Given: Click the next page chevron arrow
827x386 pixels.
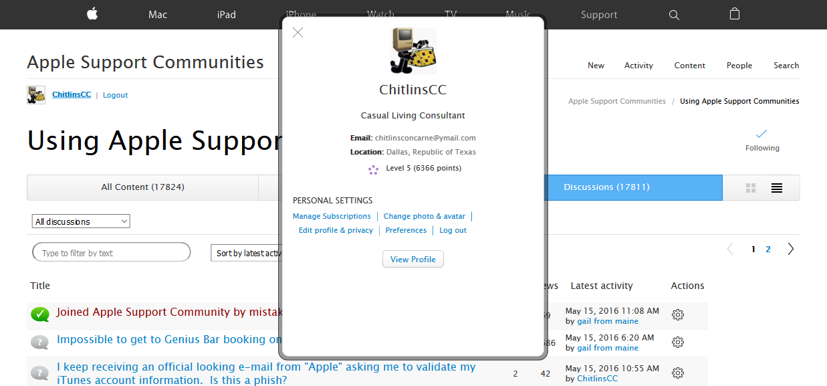Looking at the screenshot, I should pyautogui.click(x=790, y=248).
